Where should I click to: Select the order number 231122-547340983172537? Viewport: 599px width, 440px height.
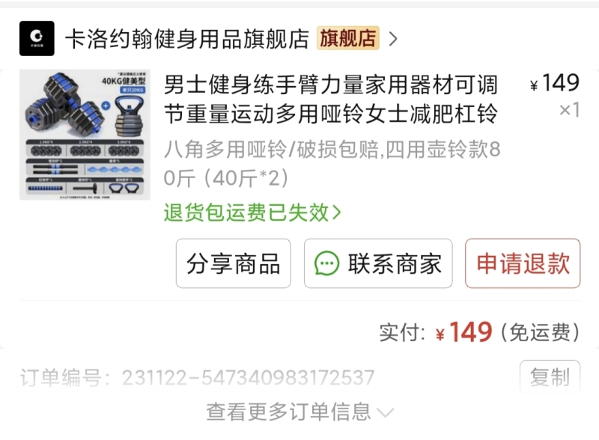point(249,378)
